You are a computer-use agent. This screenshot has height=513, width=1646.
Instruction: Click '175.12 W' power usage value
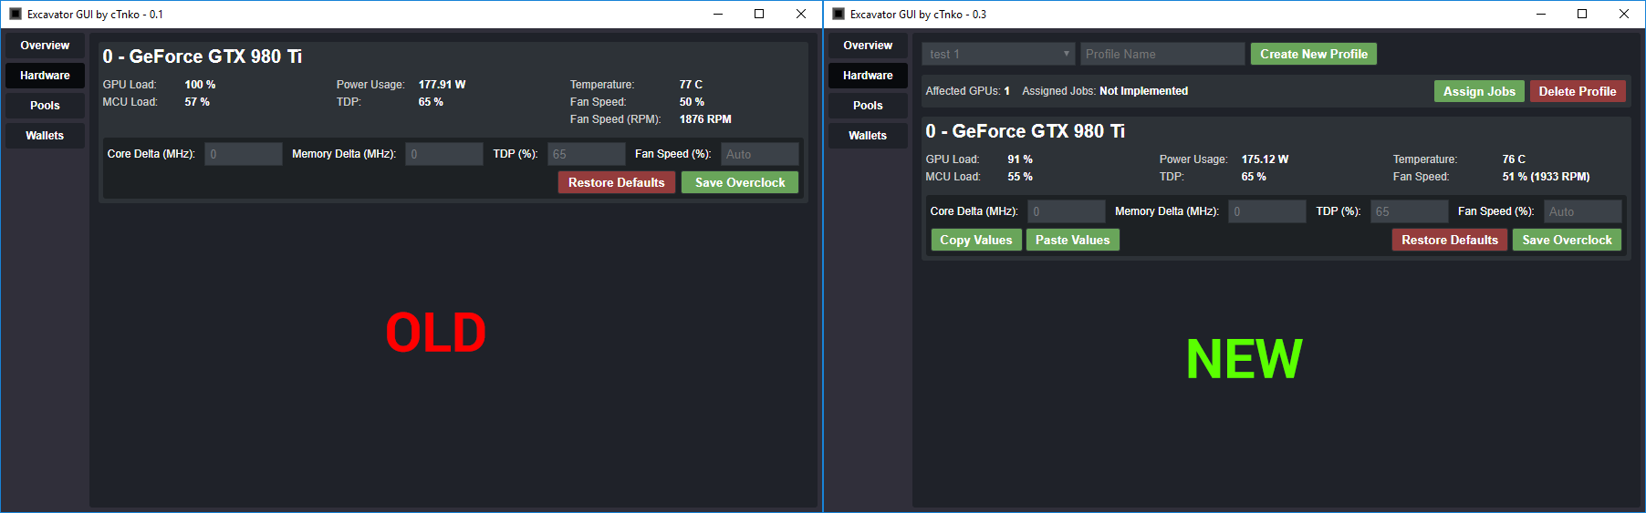1265,159
